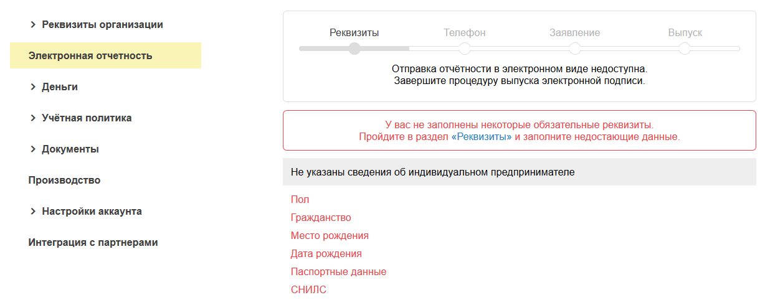Click the Выпуск step label
This screenshot has height=300, width=770.
tap(685, 33)
